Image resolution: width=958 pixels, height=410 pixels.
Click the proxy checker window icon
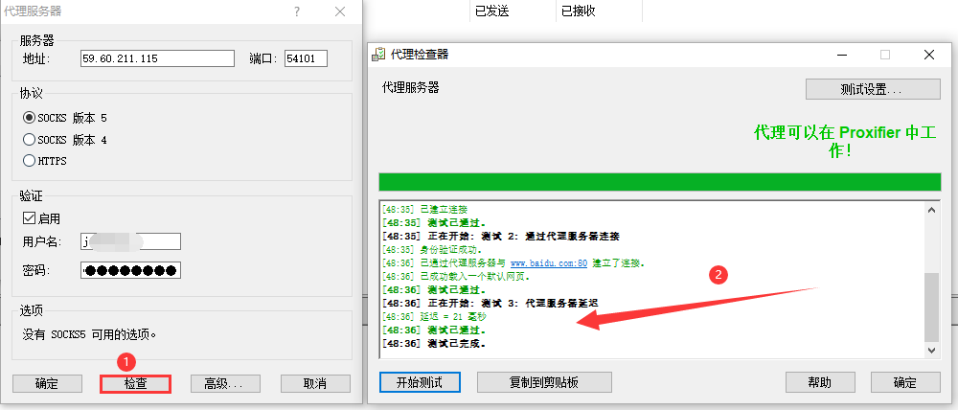point(378,55)
